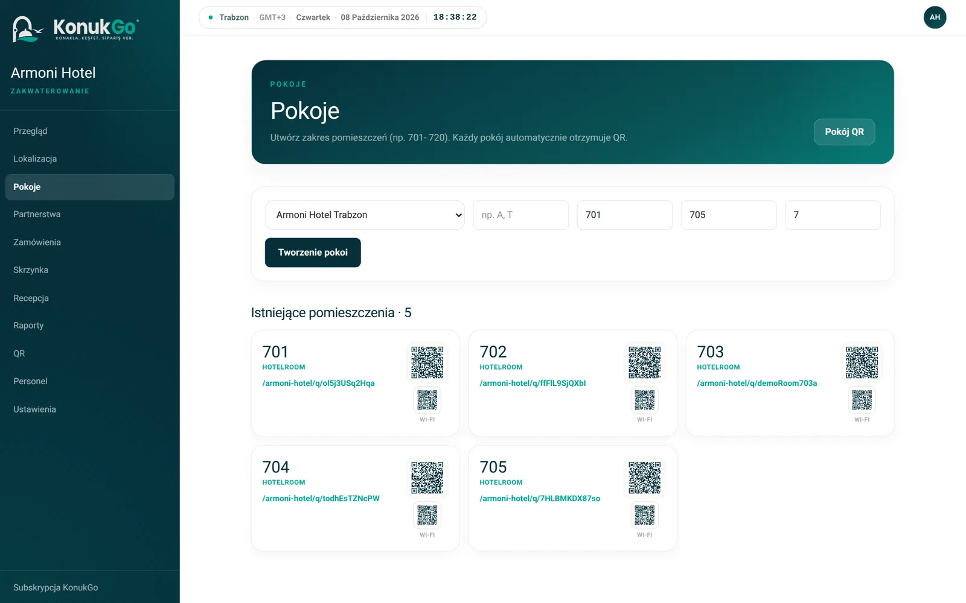Open QR sidebar item
Viewport: 966px width, 603px height.
point(90,353)
